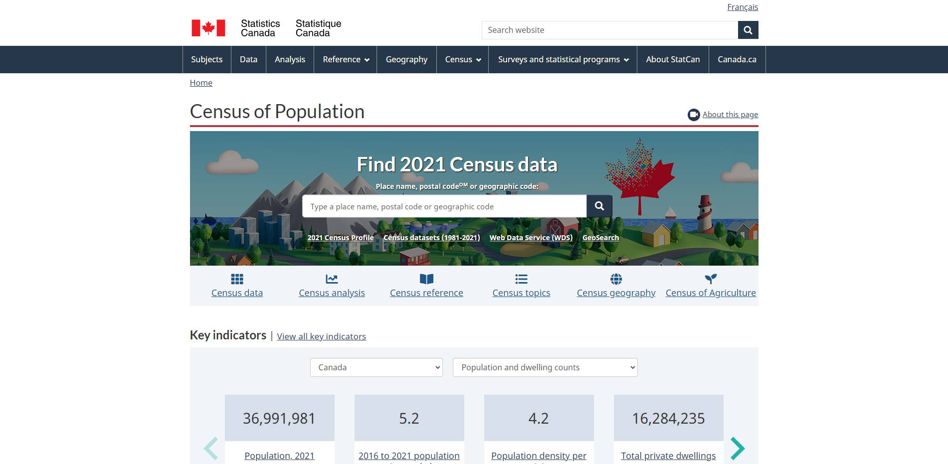Image resolution: width=948 pixels, height=464 pixels.
Task: Open the Total private dwellings indicator link
Action: (x=668, y=456)
